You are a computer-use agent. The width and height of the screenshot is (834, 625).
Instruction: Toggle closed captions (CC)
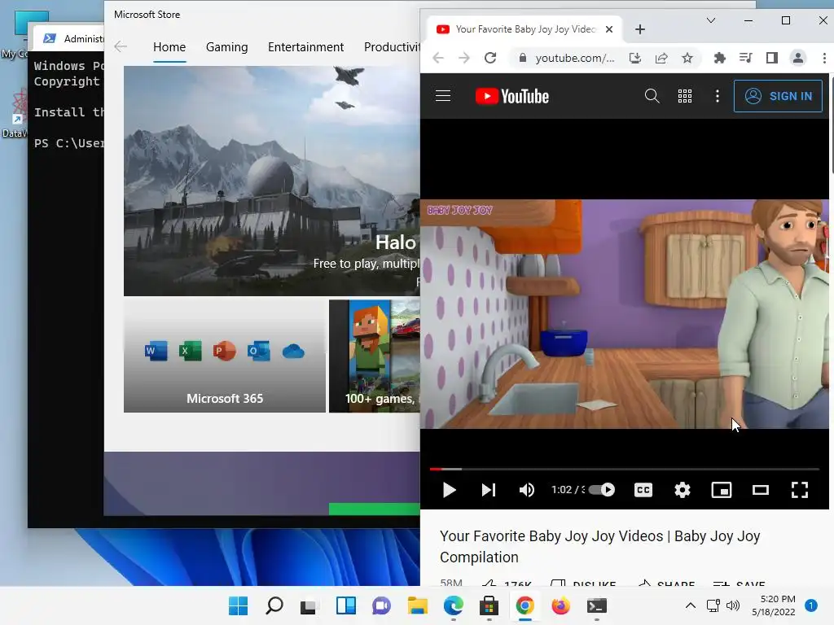click(643, 490)
